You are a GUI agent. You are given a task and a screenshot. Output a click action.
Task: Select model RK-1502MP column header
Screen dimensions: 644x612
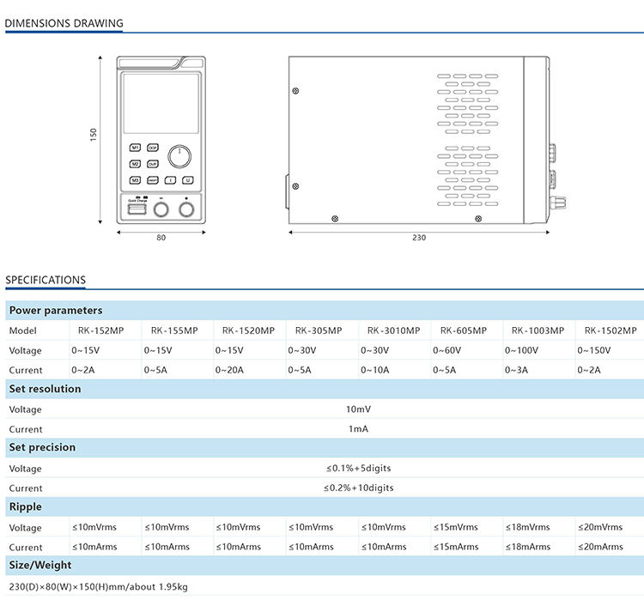pos(611,330)
